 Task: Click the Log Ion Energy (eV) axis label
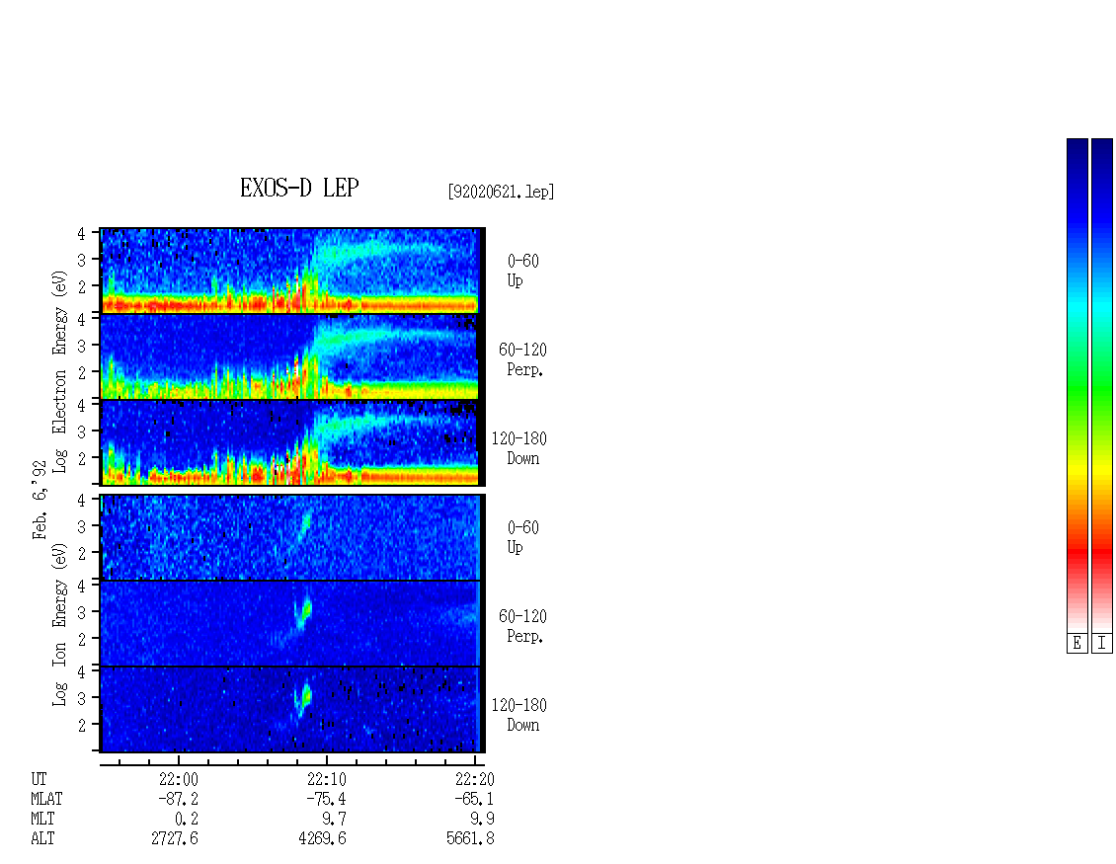[x=59, y=625]
